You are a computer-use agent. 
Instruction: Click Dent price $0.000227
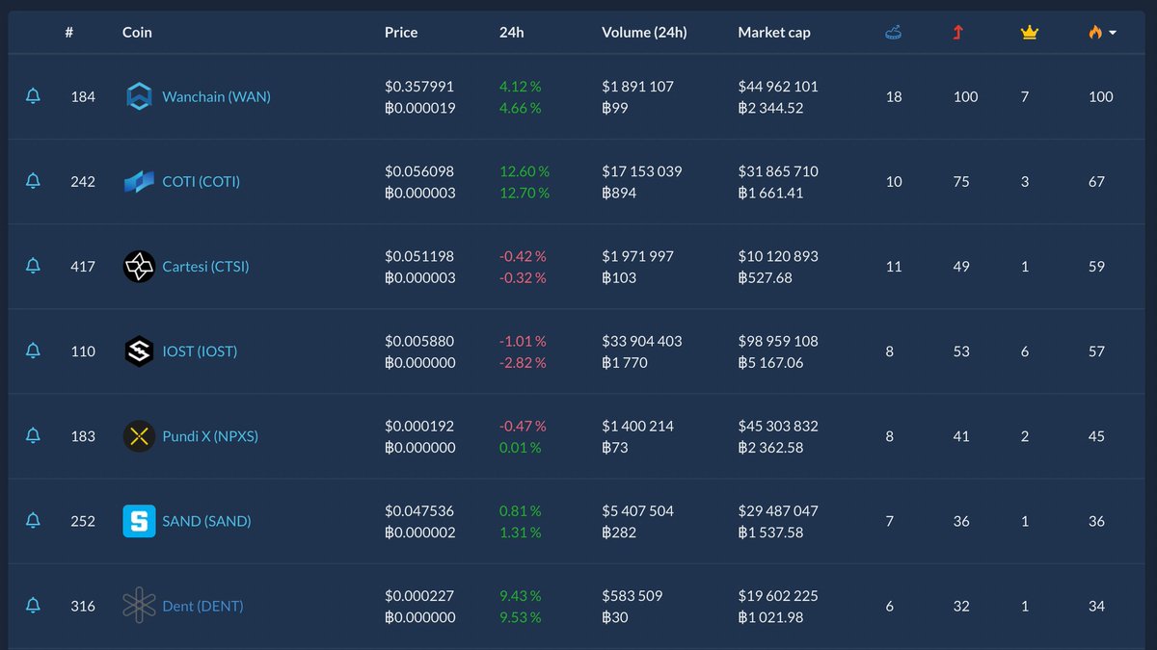tap(419, 595)
